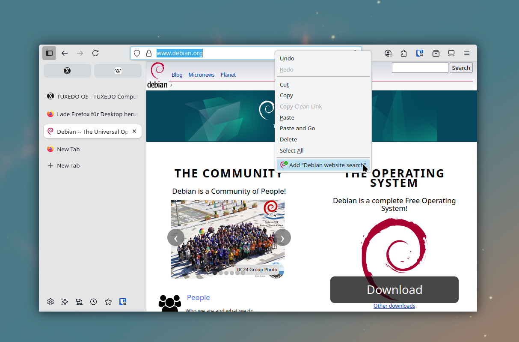Open the Extensions puzzle-piece menu

coord(404,53)
